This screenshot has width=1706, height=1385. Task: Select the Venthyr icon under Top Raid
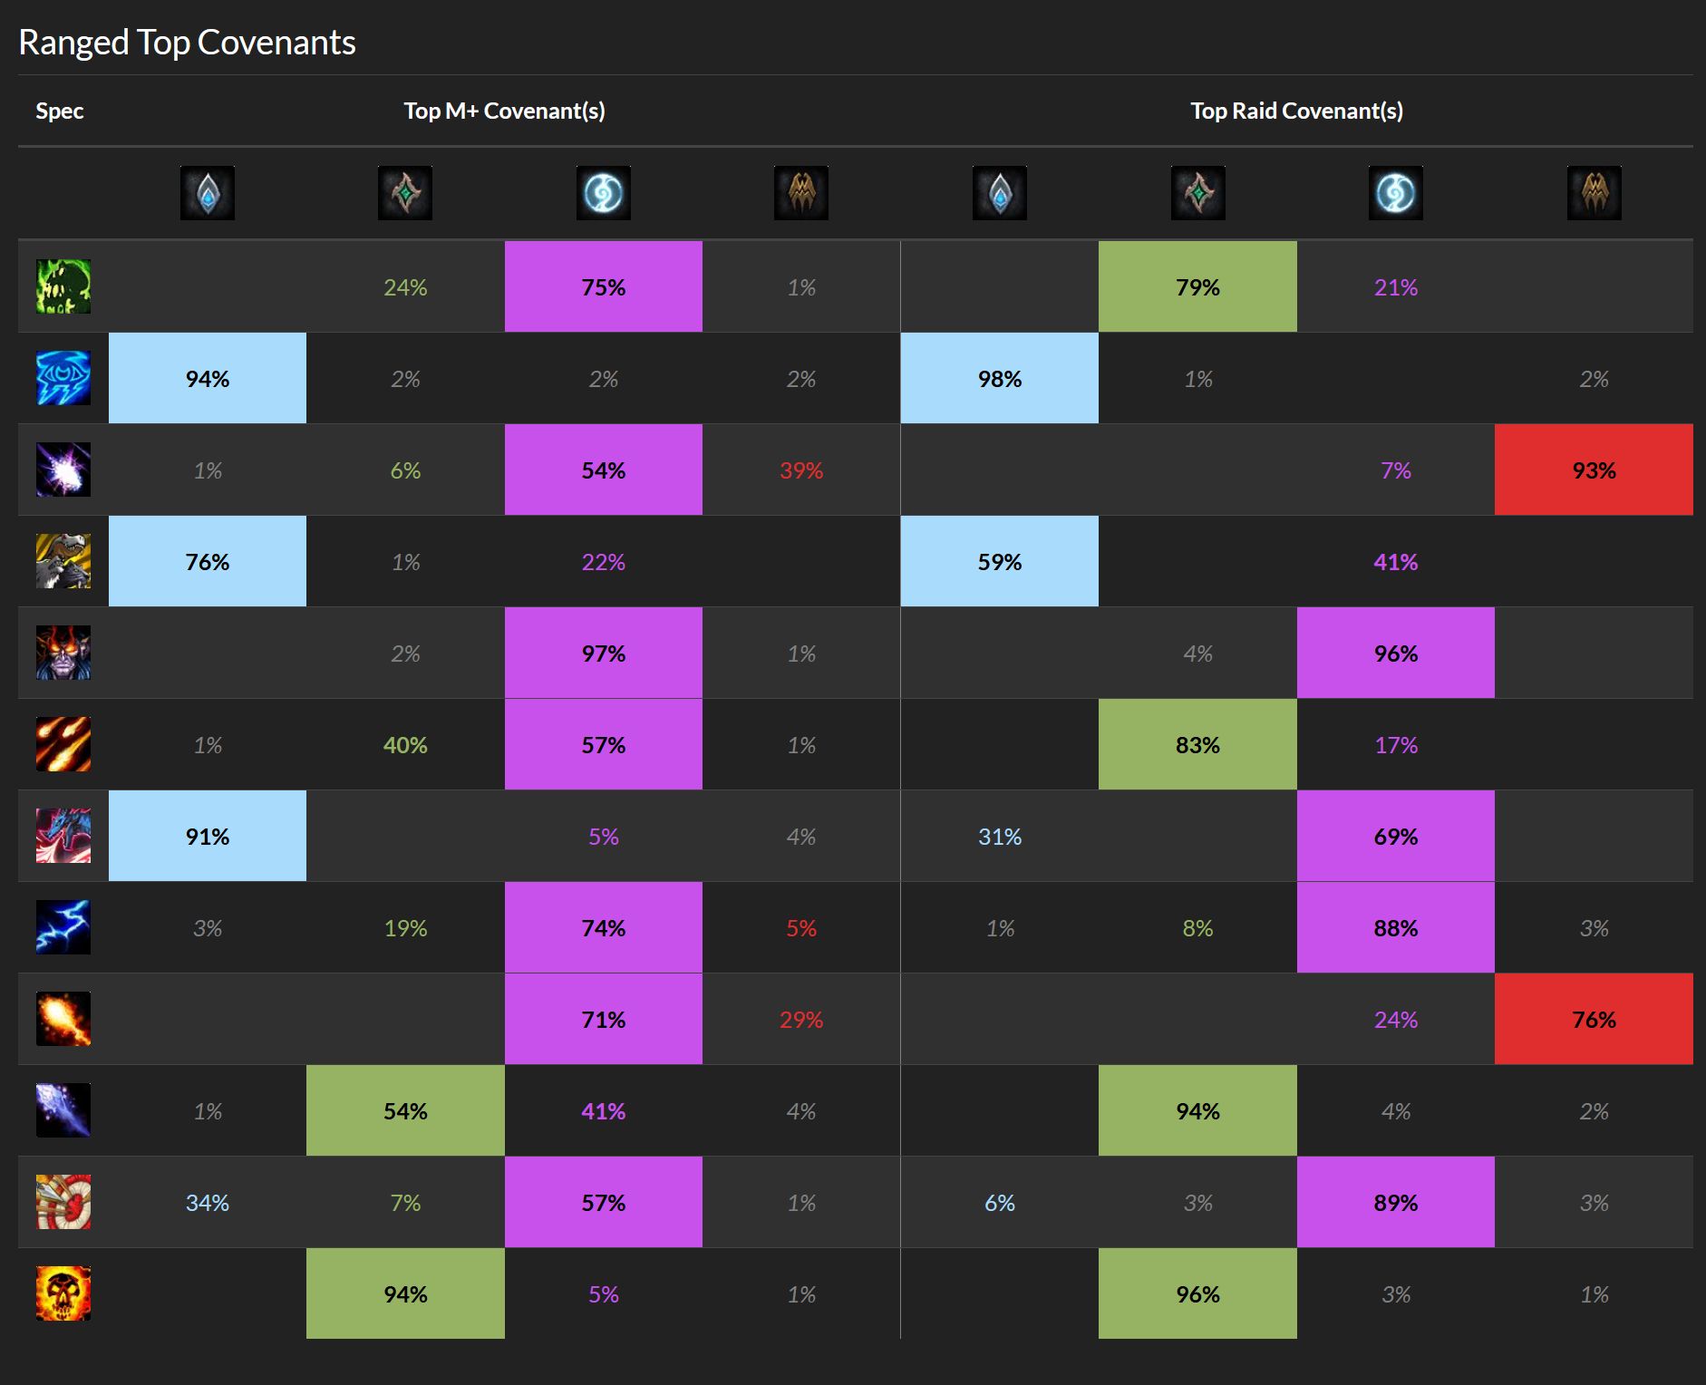1595,192
